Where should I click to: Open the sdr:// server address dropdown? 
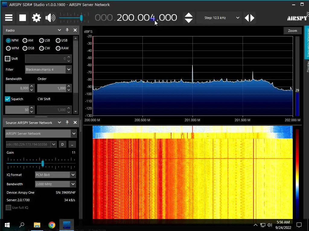(x=54, y=144)
